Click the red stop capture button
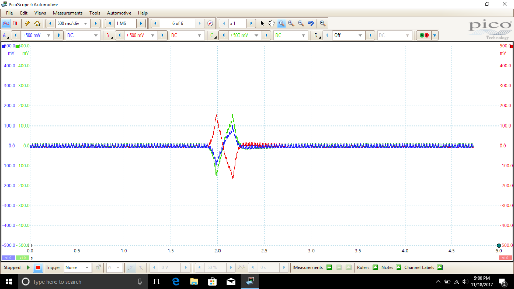The image size is (514, 289). tap(37, 267)
